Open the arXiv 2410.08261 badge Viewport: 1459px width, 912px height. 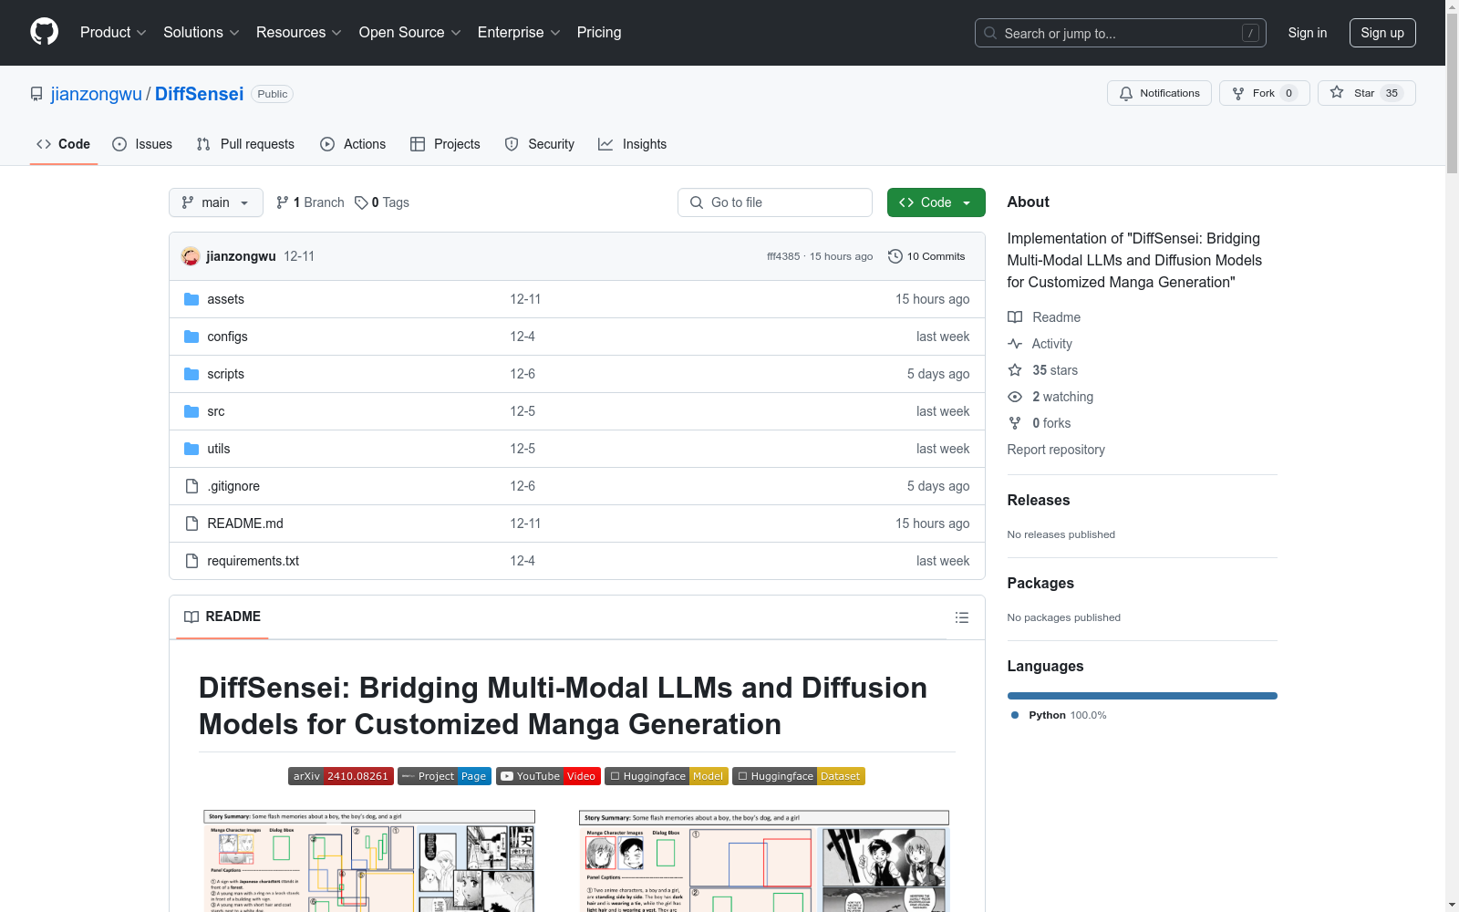341,776
